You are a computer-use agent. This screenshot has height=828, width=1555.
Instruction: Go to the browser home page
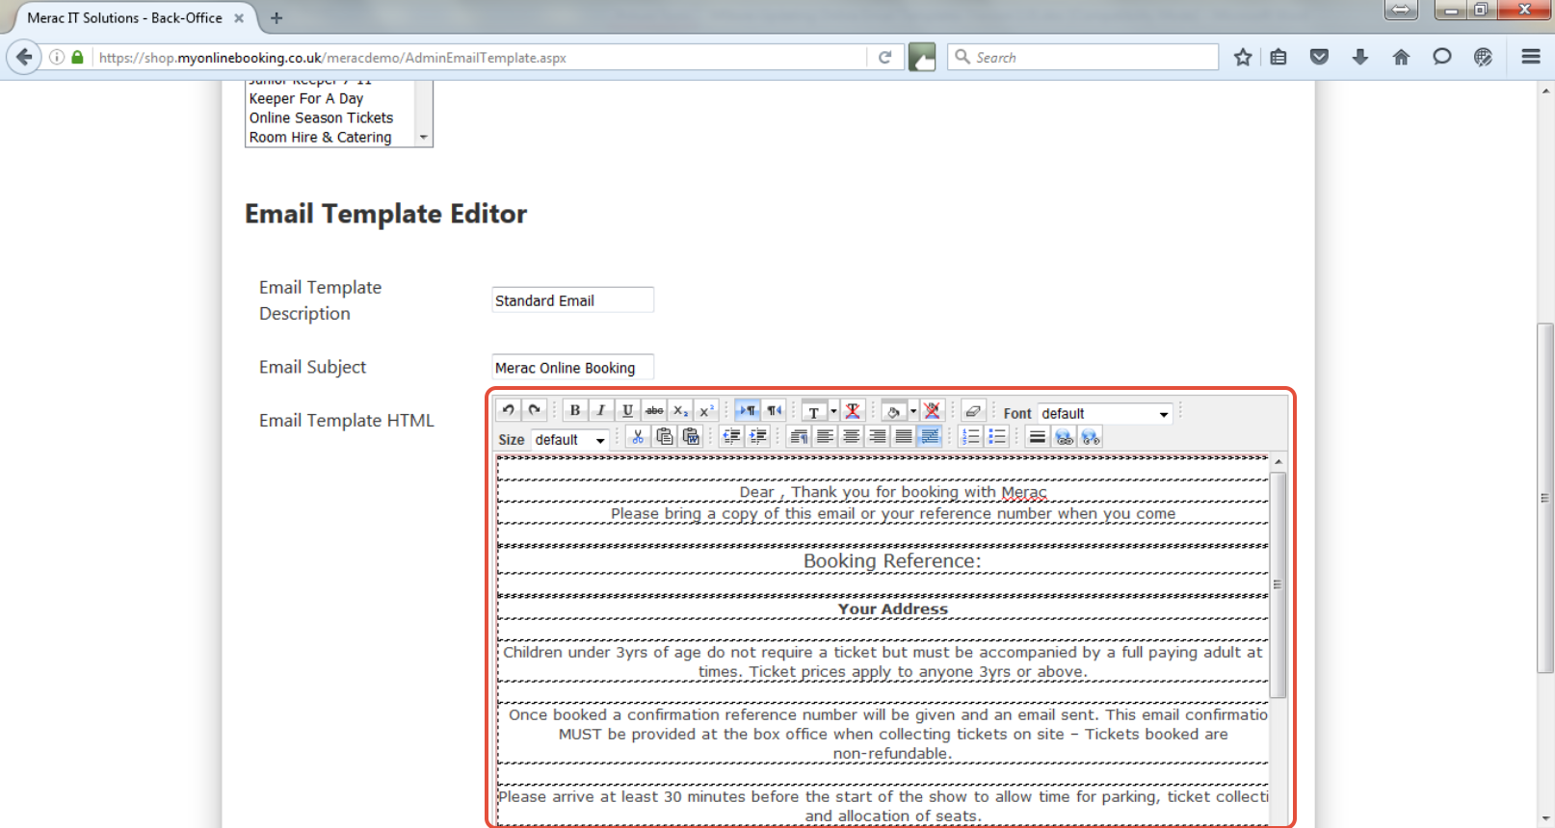pos(1401,58)
